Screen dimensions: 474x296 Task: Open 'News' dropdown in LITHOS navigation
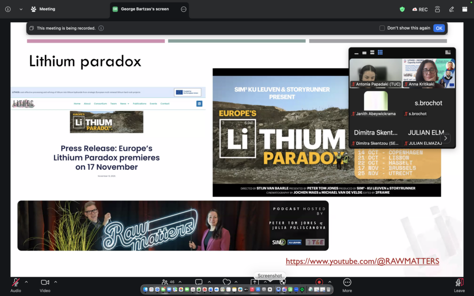pos(124,104)
